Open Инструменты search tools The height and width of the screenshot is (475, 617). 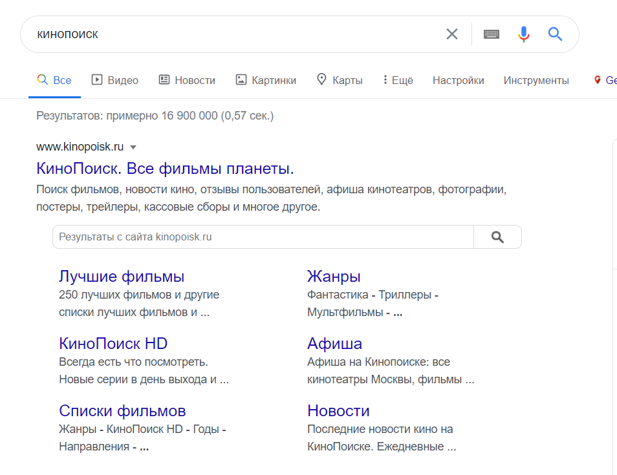click(536, 80)
